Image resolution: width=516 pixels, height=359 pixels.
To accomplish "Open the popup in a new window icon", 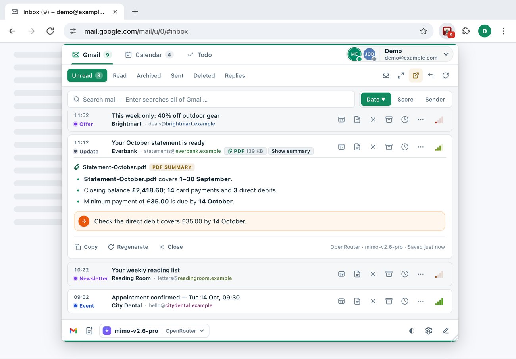I will pyautogui.click(x=416, y=75).
